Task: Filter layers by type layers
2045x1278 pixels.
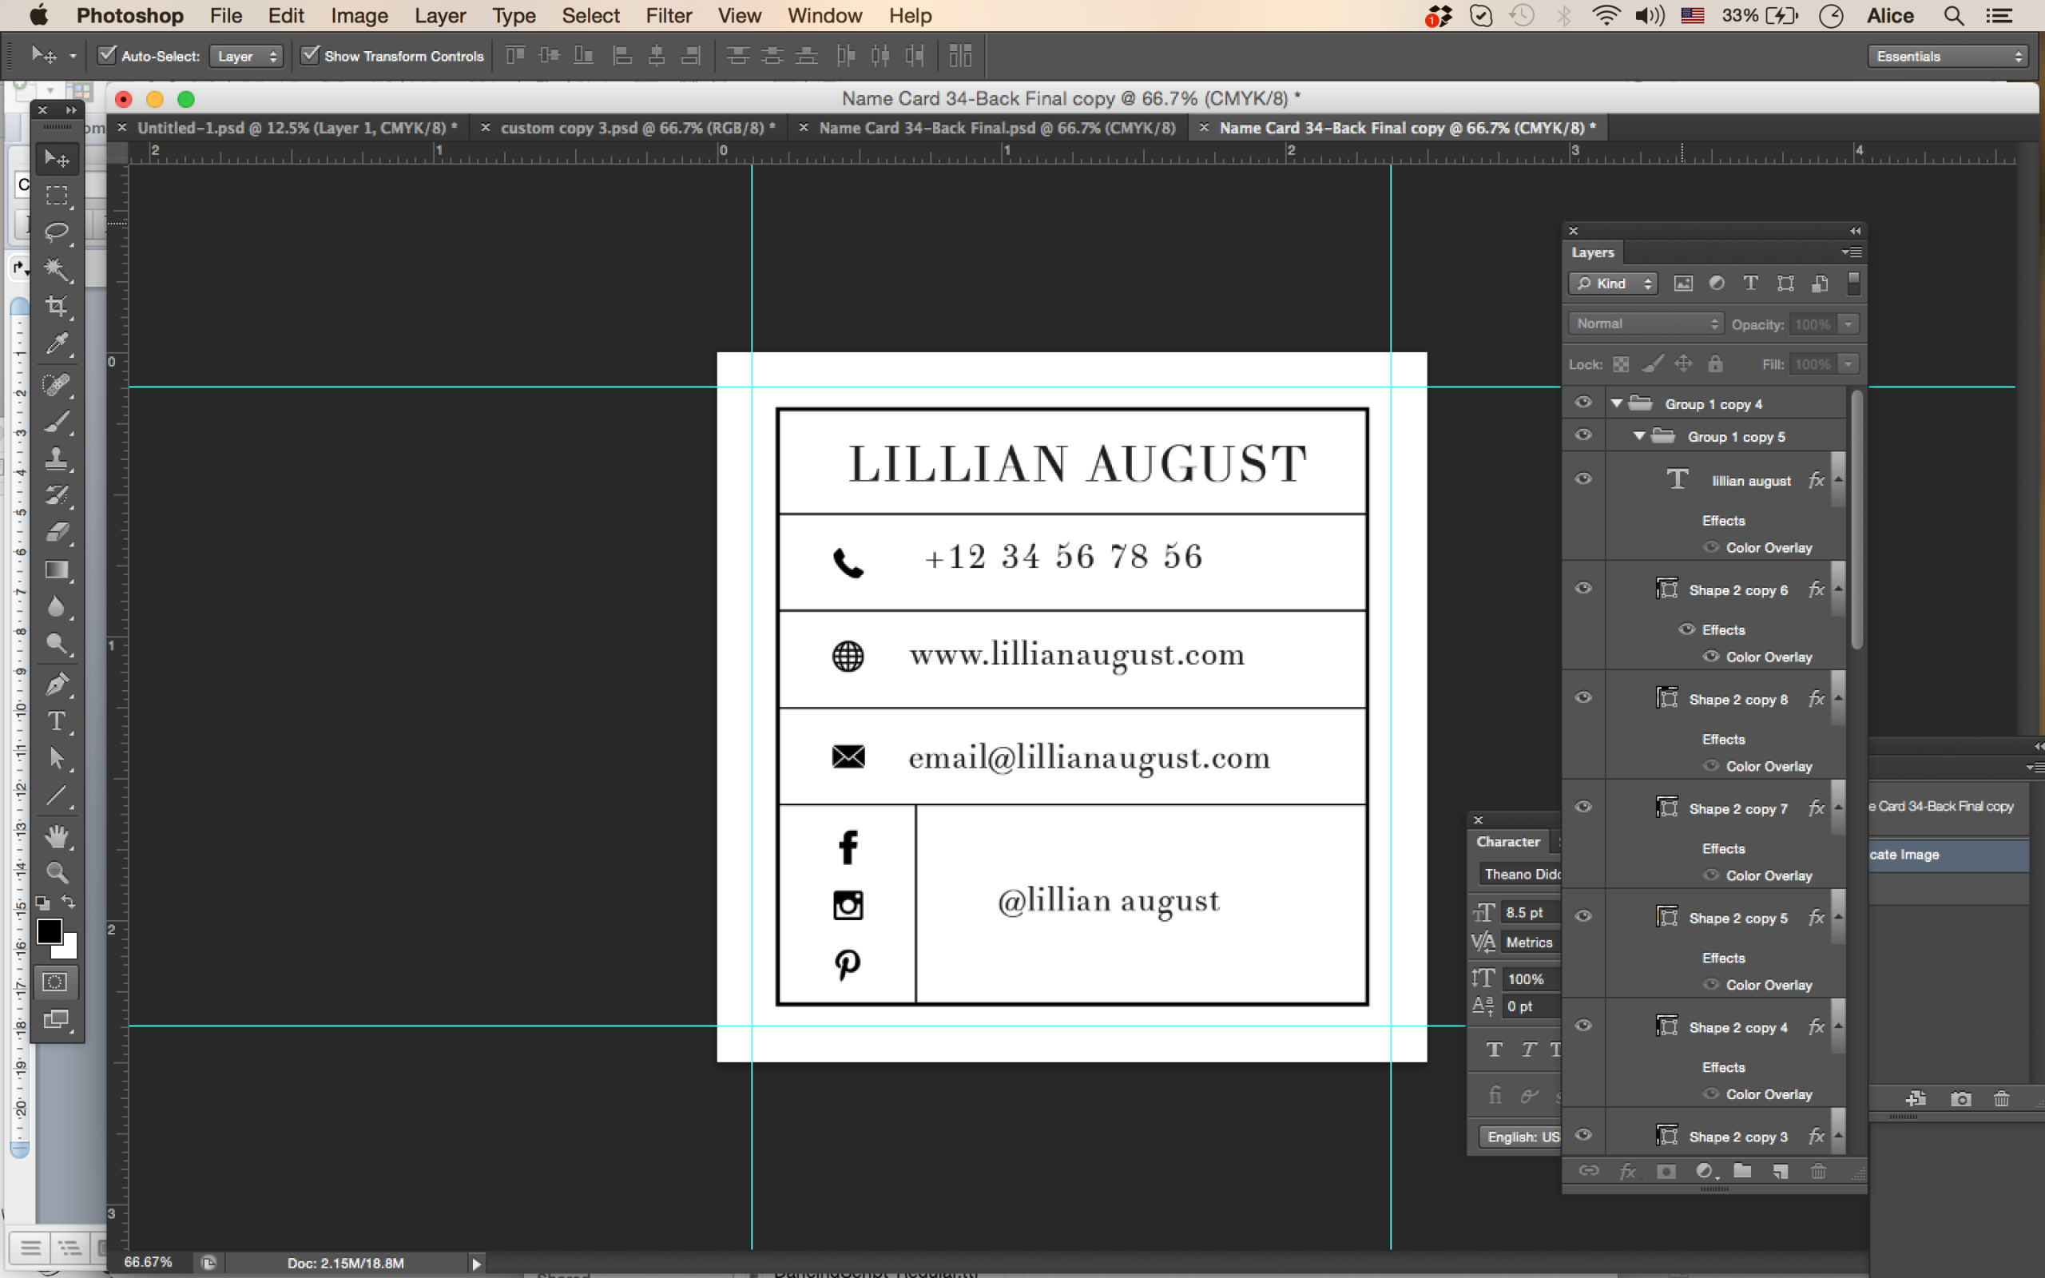Action: click(1751, 283)
